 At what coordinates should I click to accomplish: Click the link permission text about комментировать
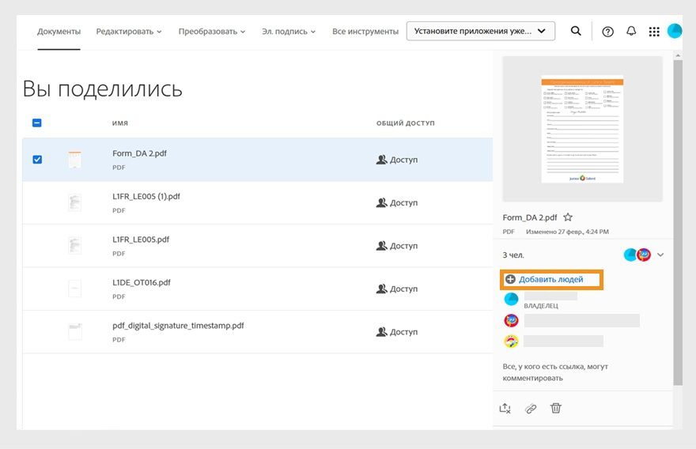[x=555, y=372]
